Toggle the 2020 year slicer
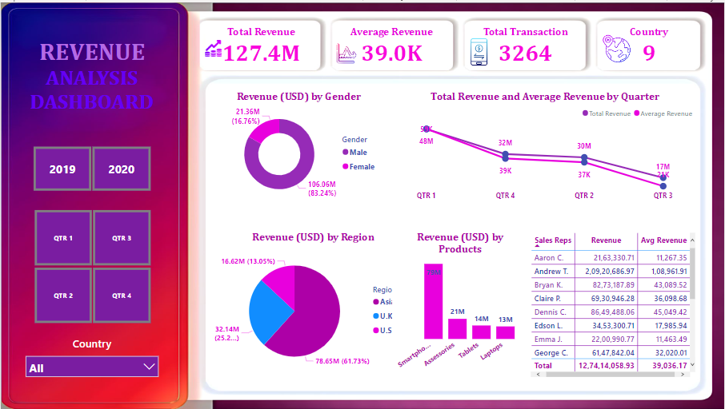725x409 pixels. (x=122, y=169)
